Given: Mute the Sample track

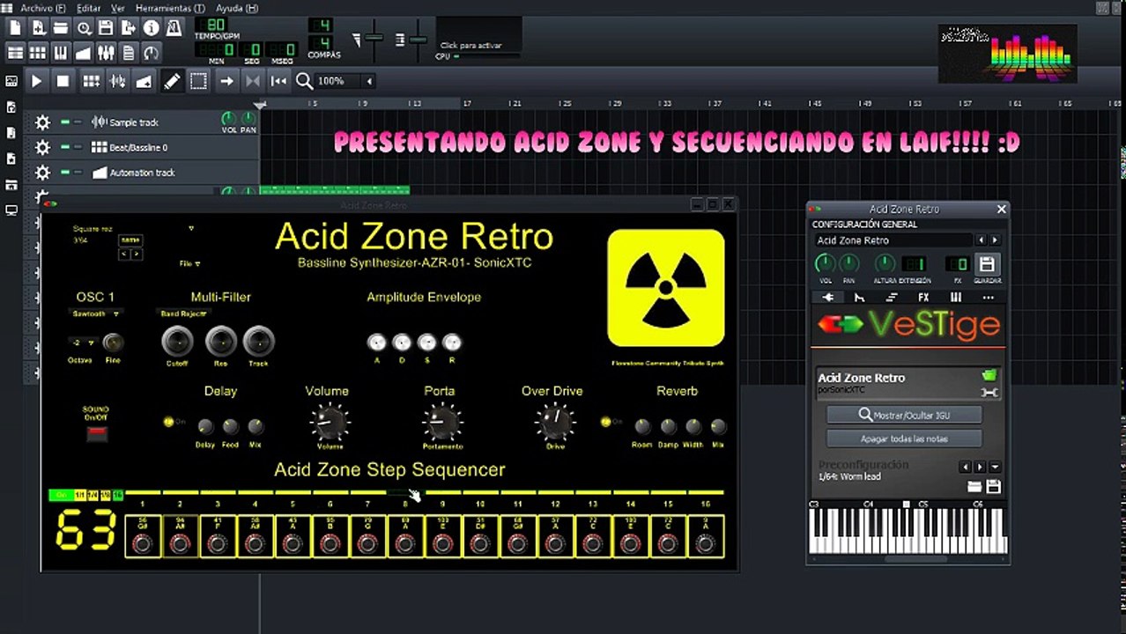Looking at the screenshot, I should (x=64, y=122).
